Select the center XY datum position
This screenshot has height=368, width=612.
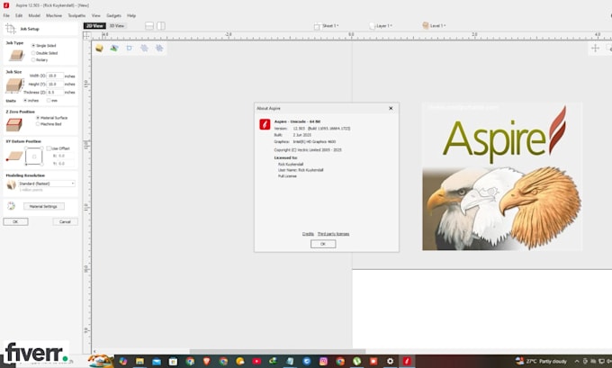coord(34,157)
